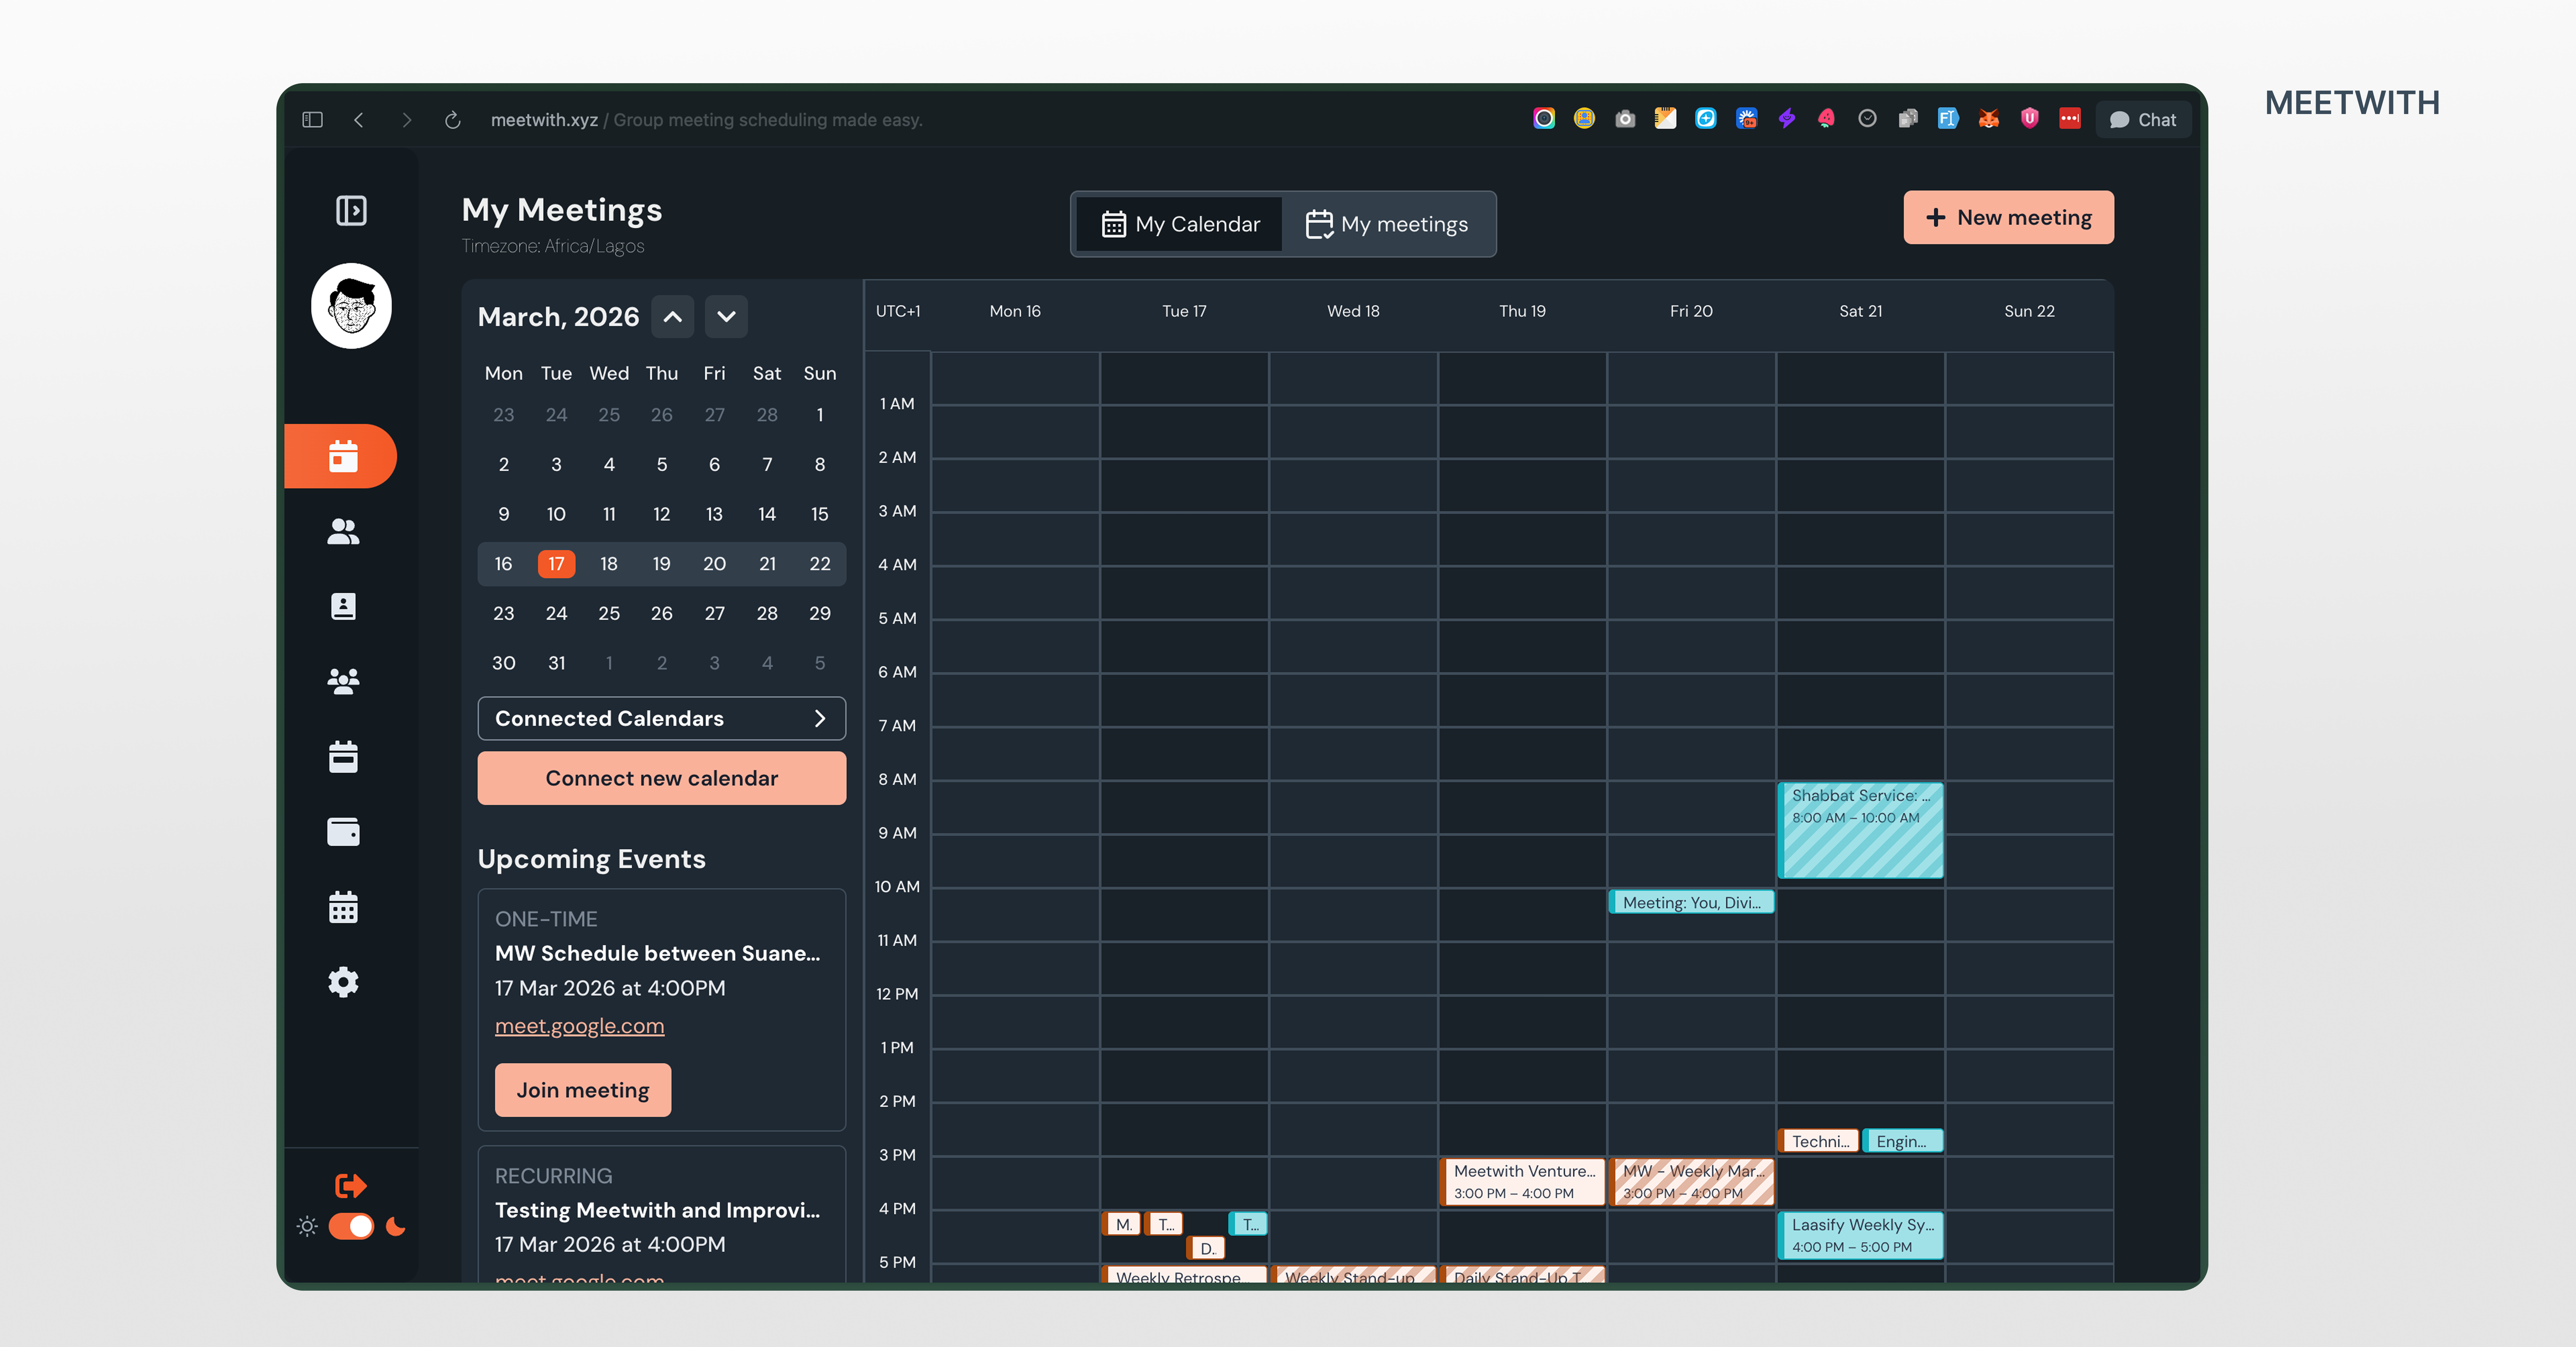
Task: Collapse the sidebar using the panel icon
Action: coord(351,210)
